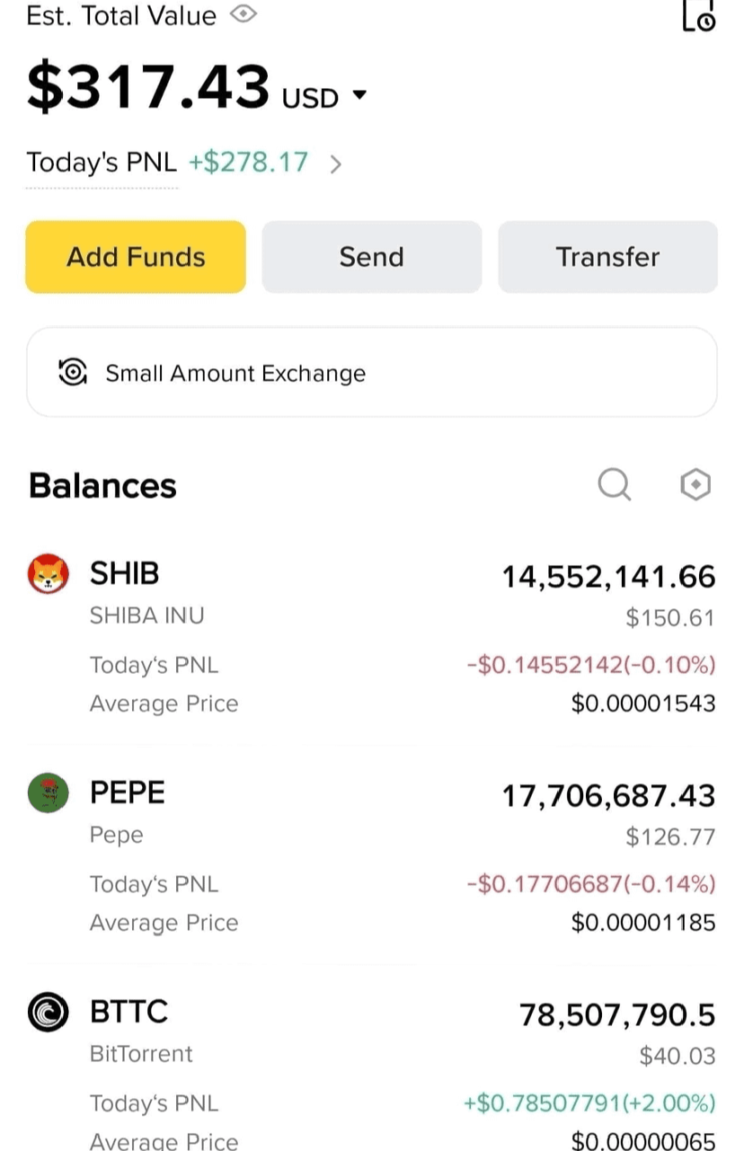Tap the PEPE coin logo
Screen dimensions: 744x1151
49,793
